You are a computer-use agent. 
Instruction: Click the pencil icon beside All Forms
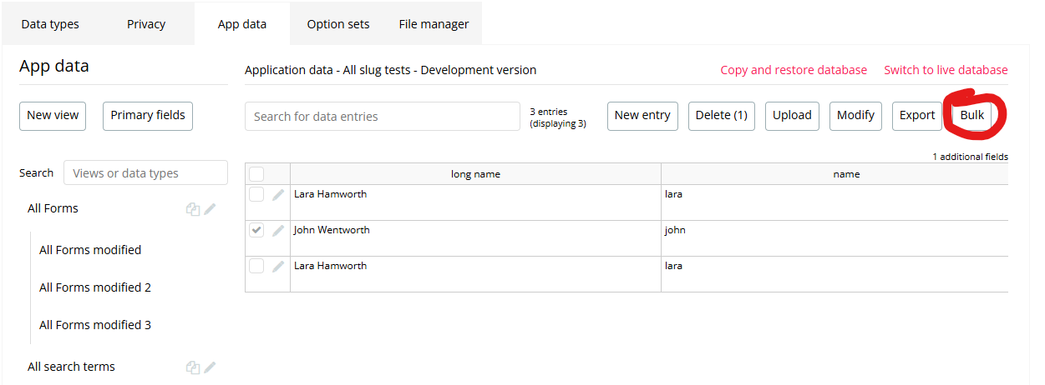210,209
